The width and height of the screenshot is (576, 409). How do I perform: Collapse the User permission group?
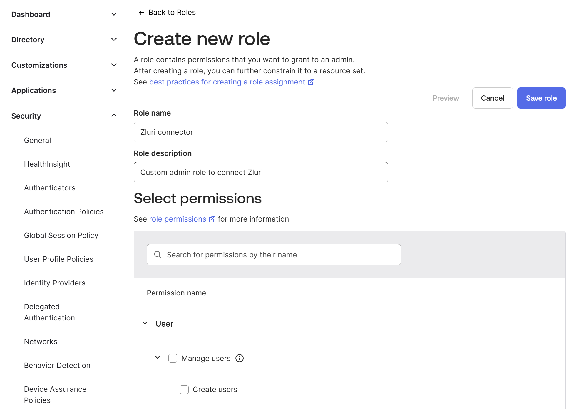point(145,323)
